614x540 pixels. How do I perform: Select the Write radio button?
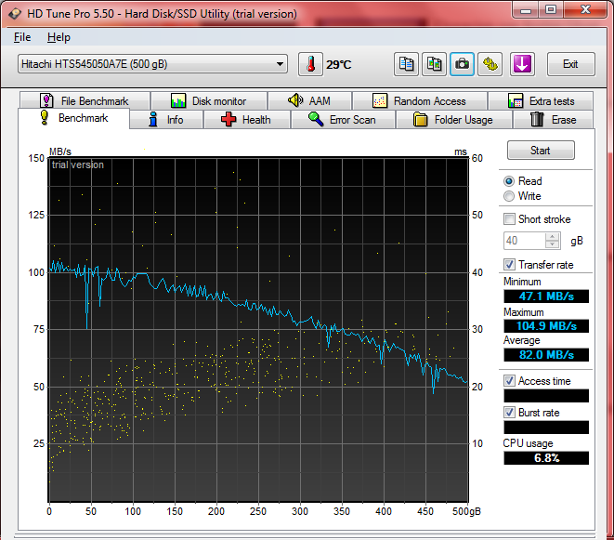(509, 196)
